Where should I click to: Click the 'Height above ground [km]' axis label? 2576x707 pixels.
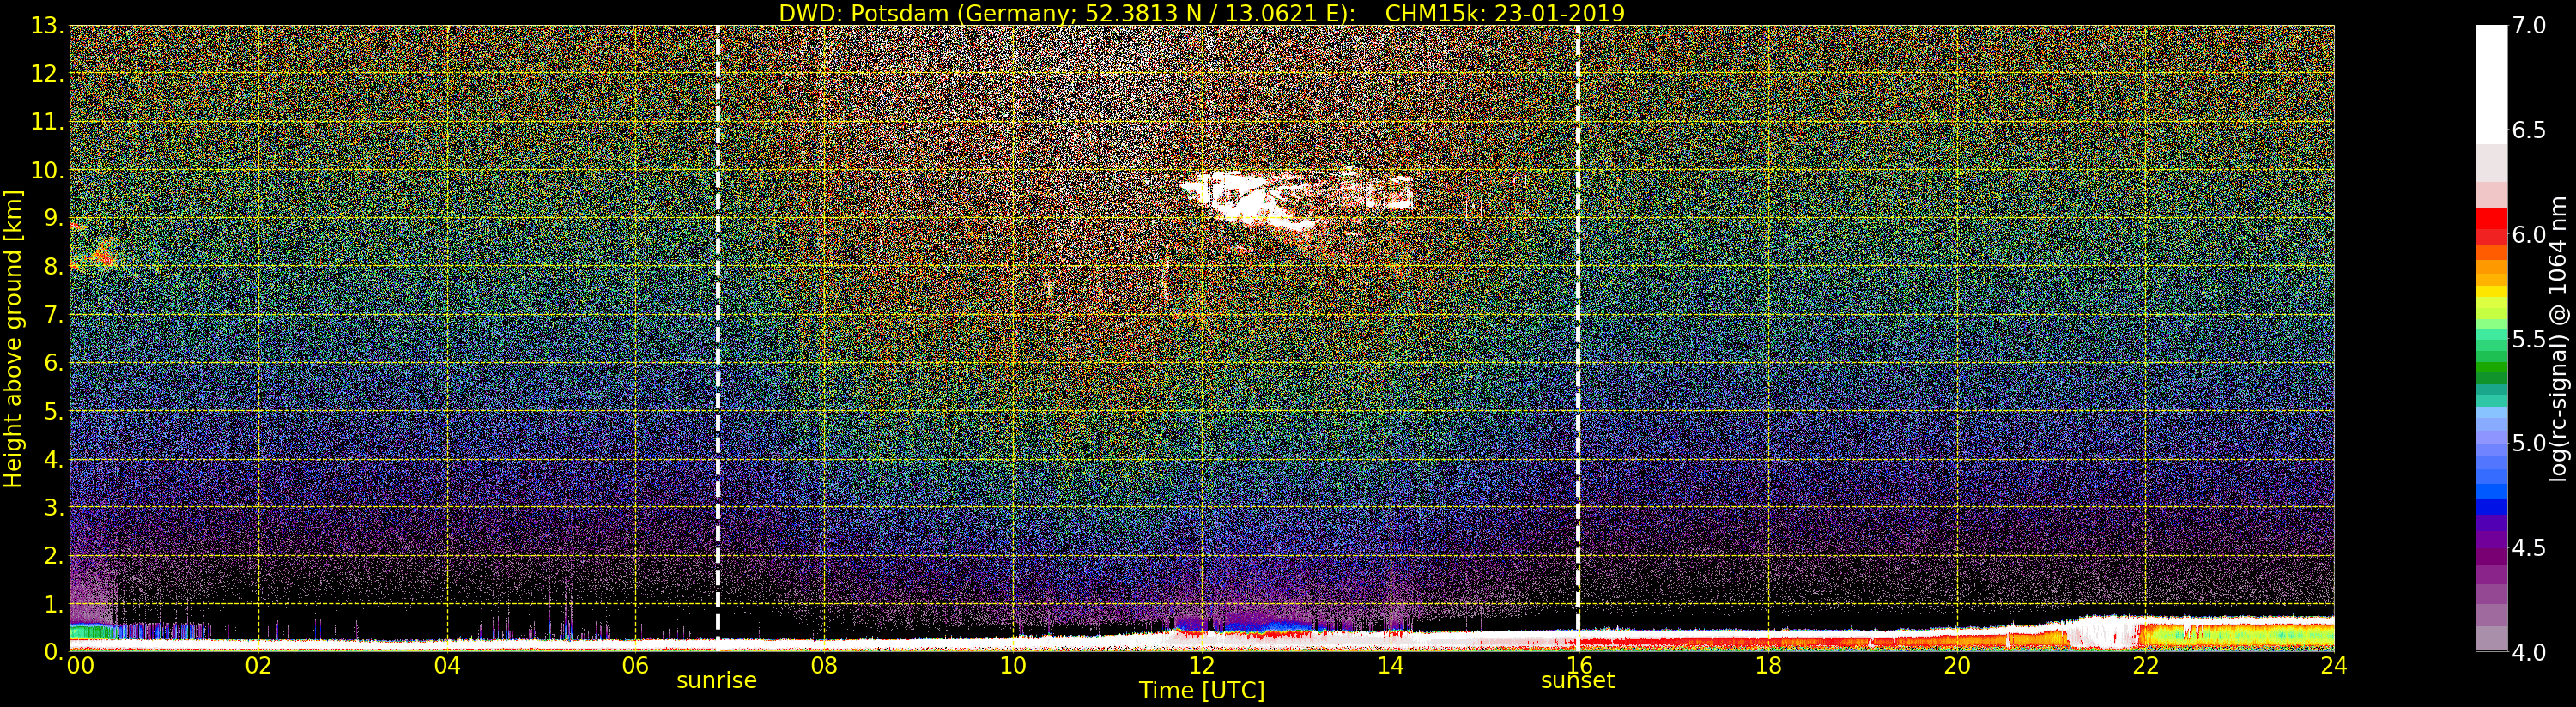13,339
